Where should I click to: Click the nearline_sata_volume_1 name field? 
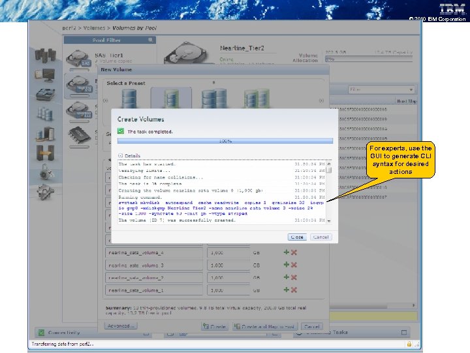coord(154,290)
